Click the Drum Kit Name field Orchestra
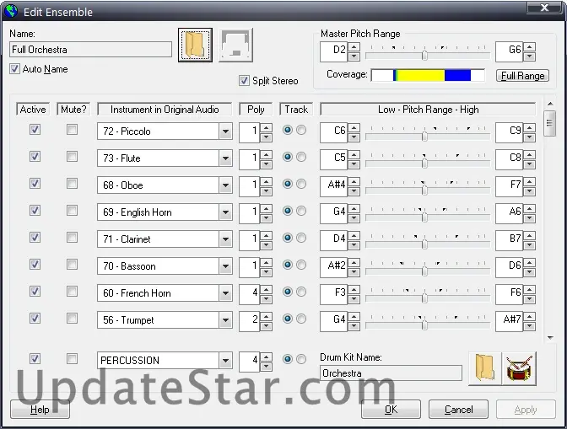The width and height of the screenshot is (567, 429). click(391, 373)
